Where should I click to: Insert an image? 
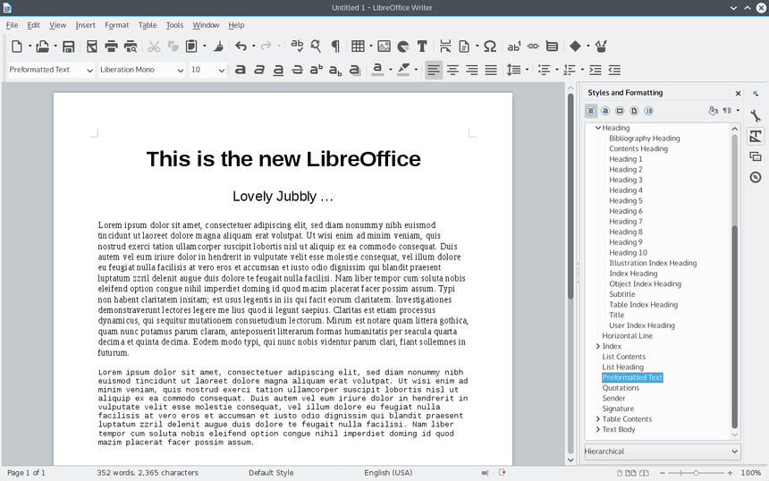coord(384,46)
